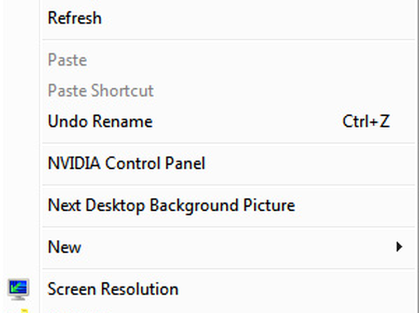
Task: Select Undo Rename
Action: click(100, 121)
